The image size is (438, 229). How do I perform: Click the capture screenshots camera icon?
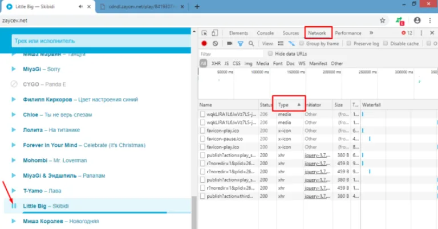230,43
